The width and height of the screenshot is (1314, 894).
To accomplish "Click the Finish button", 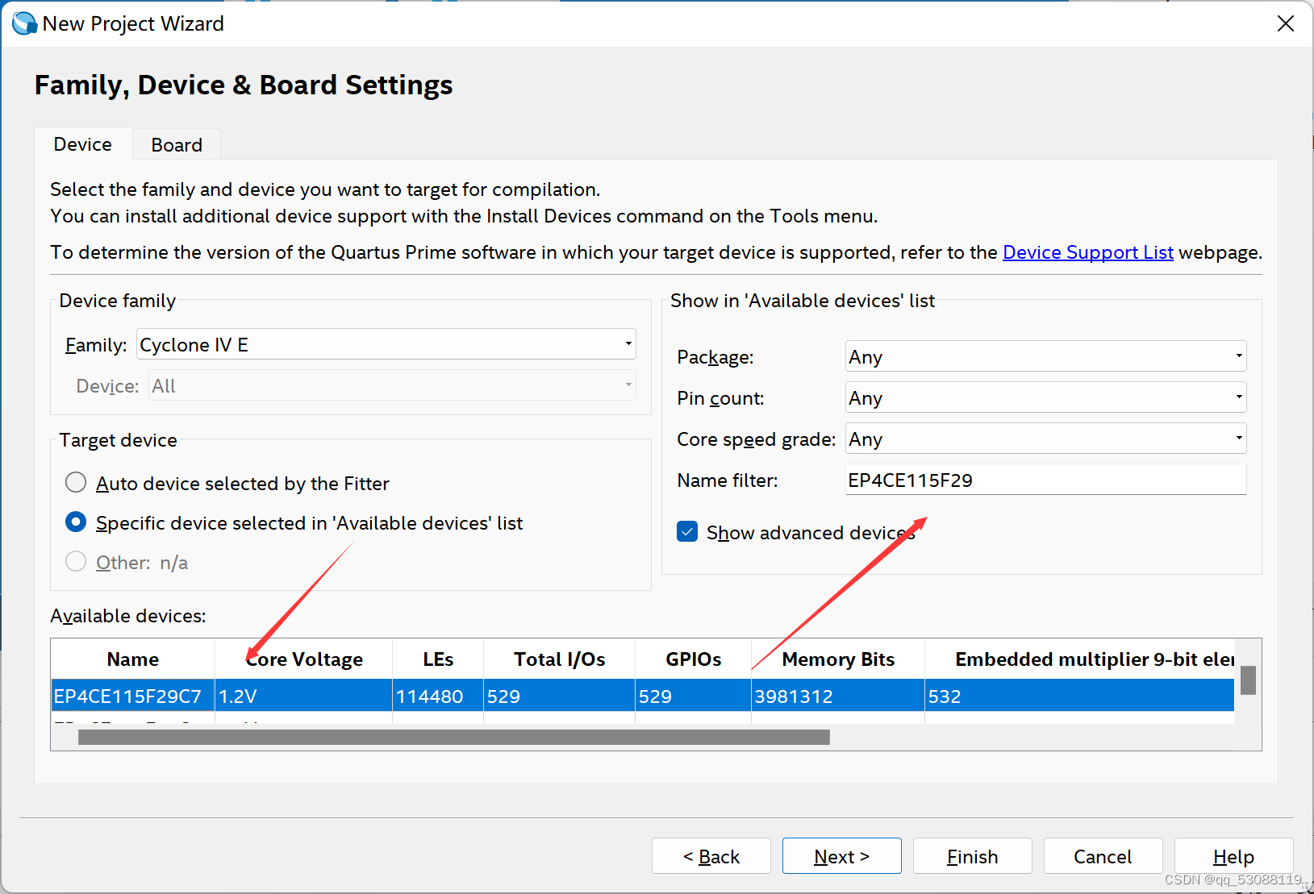I will (973, 856).
